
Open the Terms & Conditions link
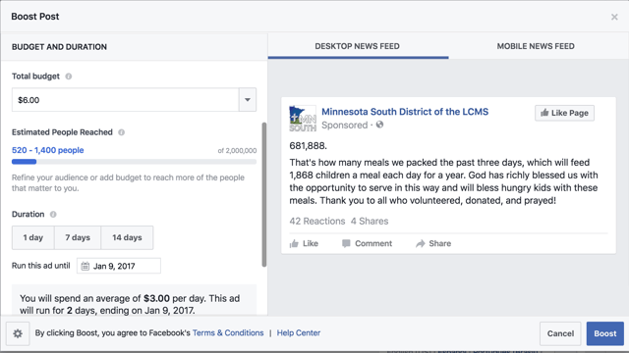pyautogui.click(x=228, y=333)
